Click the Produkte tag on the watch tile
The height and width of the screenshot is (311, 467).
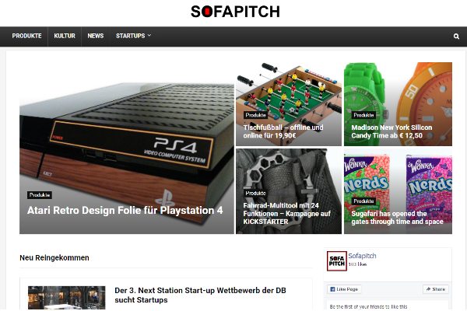(x=363, y=115)
